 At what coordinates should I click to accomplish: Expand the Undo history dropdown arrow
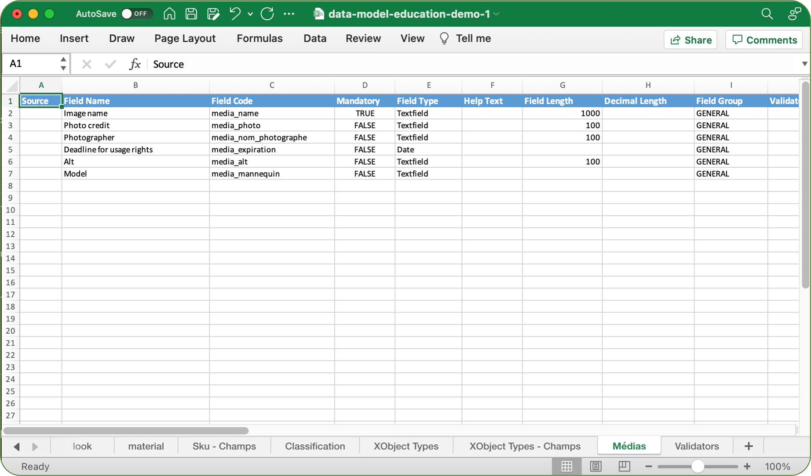pos(250,14)
